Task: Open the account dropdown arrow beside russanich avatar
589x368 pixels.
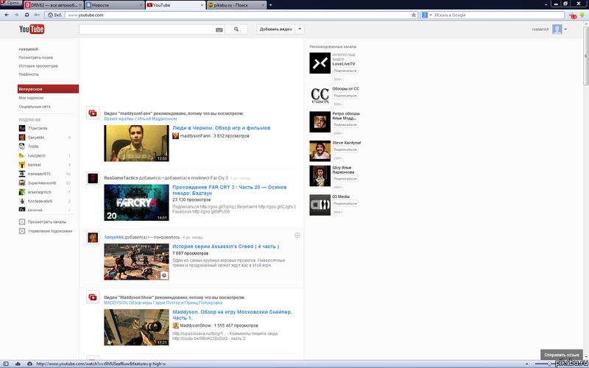Action: pos(565,29)
